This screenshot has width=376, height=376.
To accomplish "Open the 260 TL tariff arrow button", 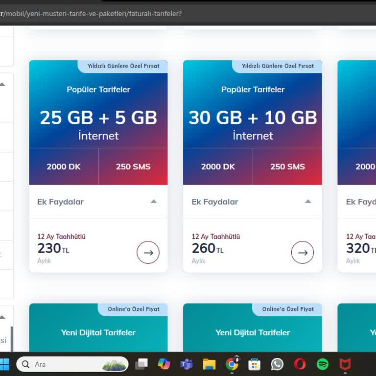I will [303, 252].
